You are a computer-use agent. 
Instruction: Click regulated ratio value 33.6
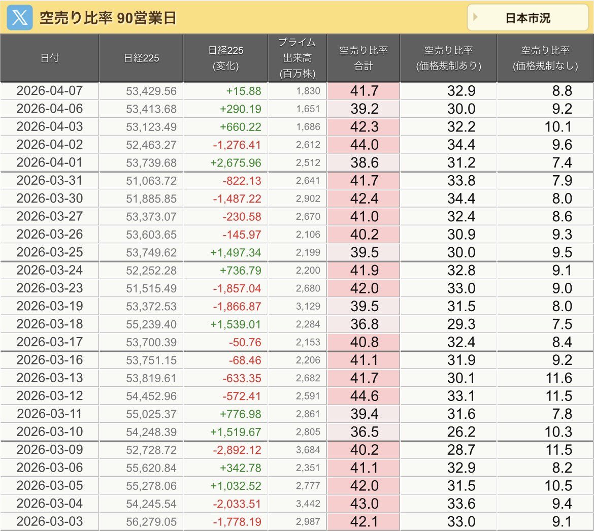(x=461, y=504)
